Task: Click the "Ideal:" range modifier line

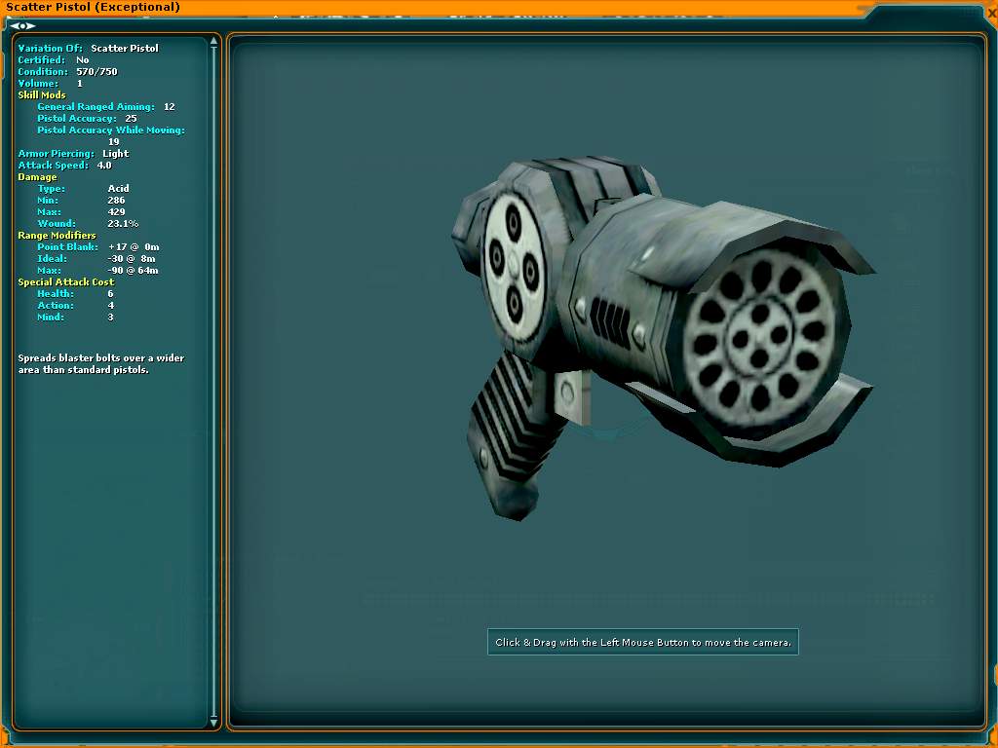Action: click(96, 259)
